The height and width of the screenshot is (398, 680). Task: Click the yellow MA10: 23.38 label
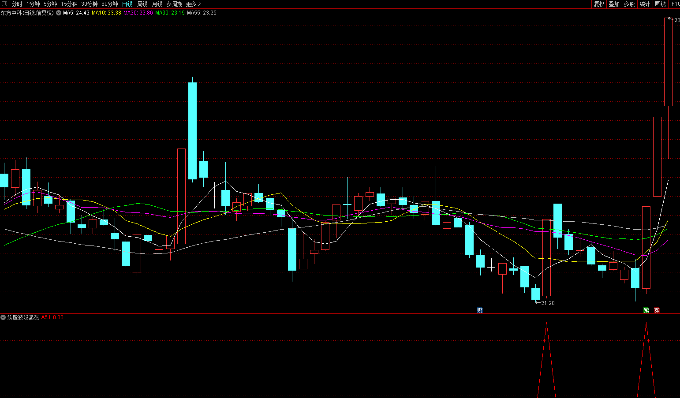point(106,13)
